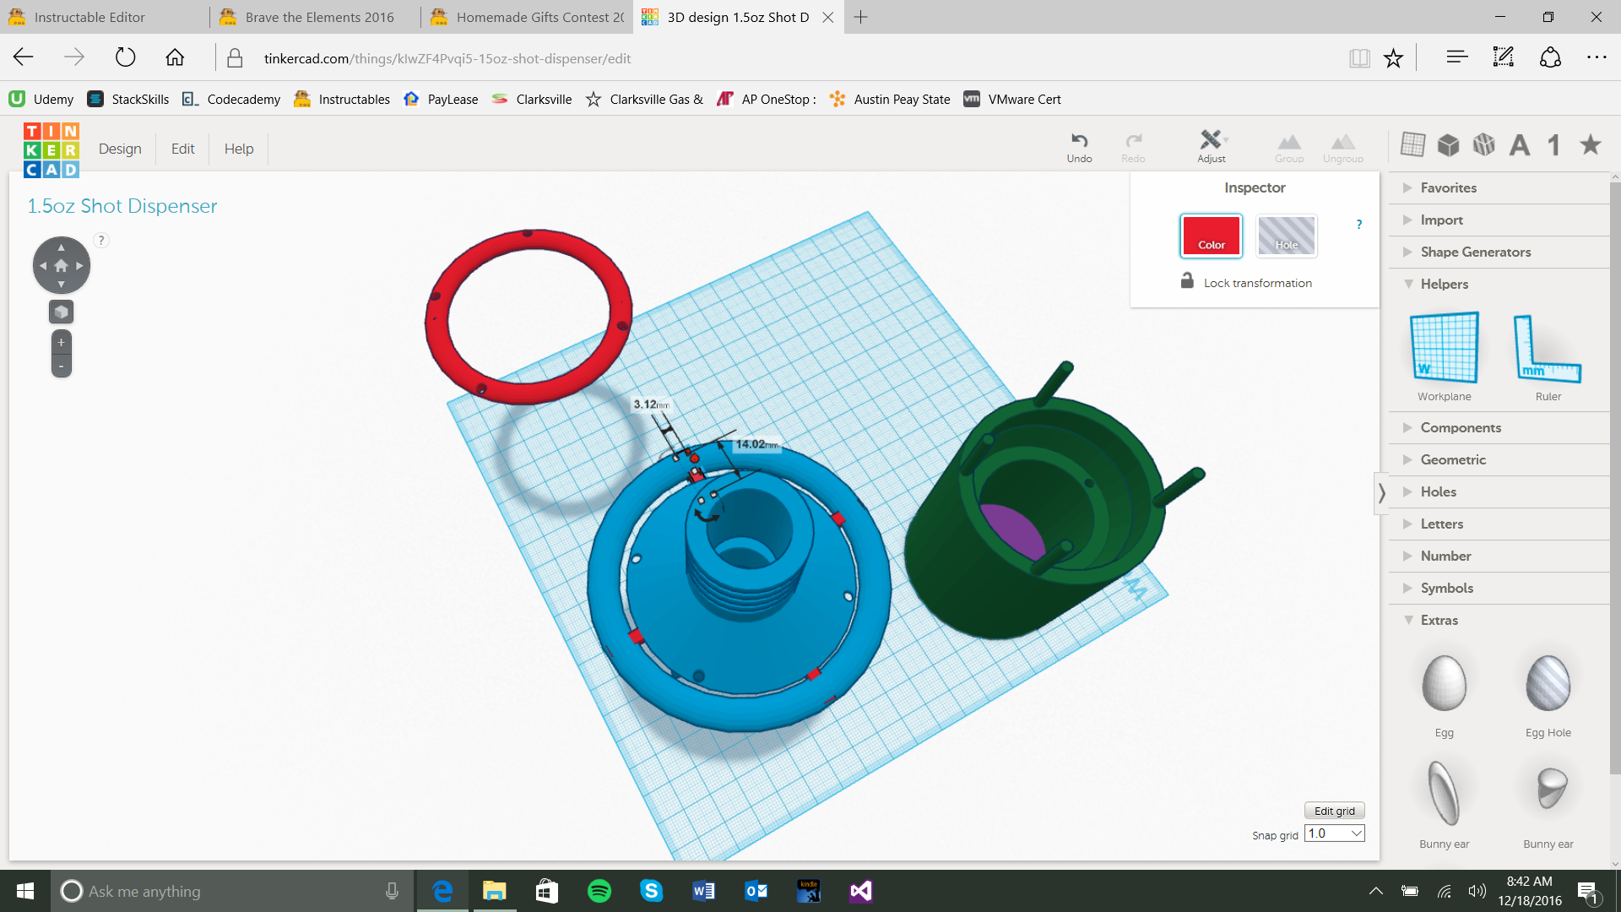Open the Snap grid dropdown
Viewport: 1621px width, 912px height.
[x=1334, y=833]
